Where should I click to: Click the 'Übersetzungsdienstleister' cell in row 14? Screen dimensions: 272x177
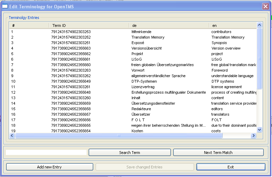[153, 103]
